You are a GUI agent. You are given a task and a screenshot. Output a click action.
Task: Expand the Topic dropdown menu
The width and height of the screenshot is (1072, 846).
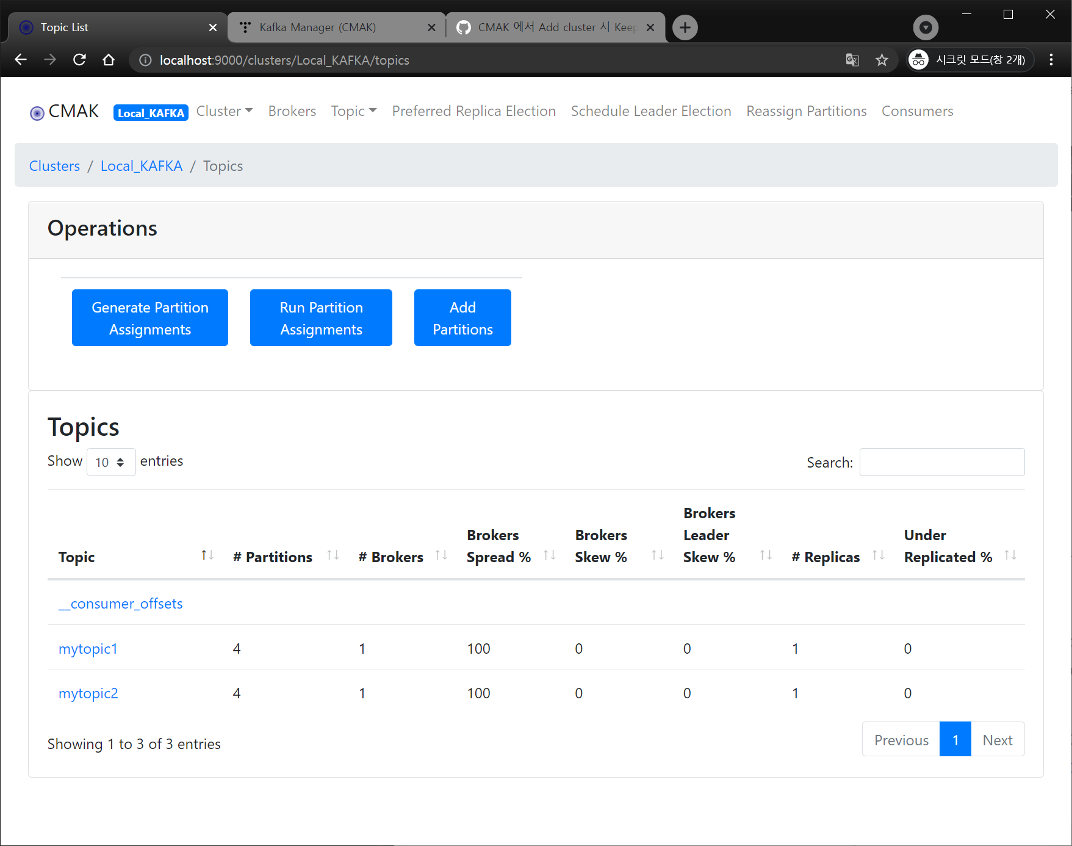[x=354, y=111]
